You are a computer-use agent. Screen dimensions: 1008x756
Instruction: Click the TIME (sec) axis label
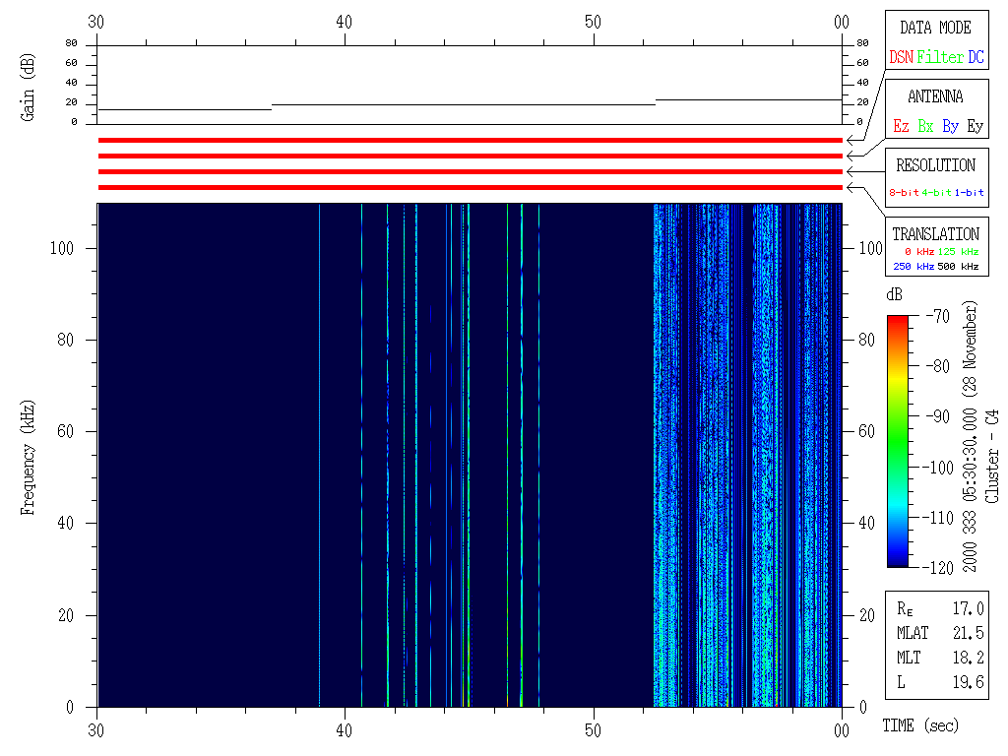coord(919,726)
